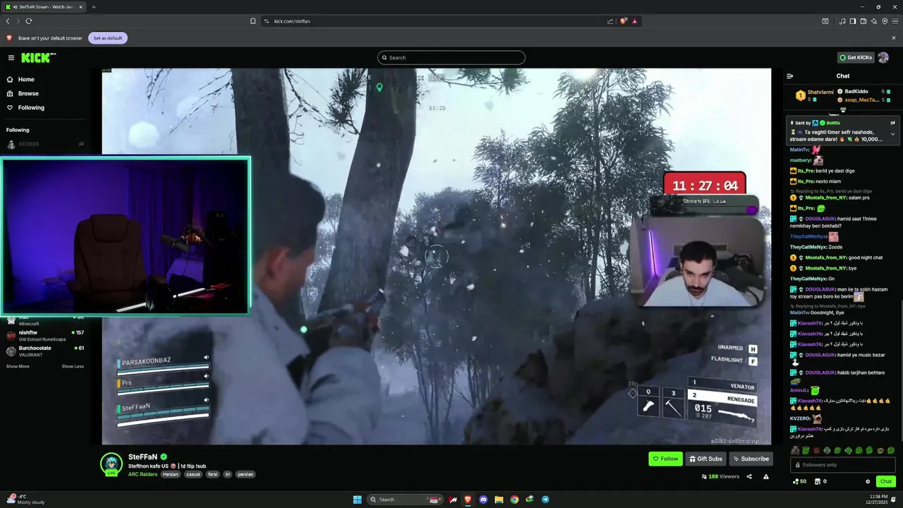Dismiss the Brave default browser bar

click(x=894, y=38)
